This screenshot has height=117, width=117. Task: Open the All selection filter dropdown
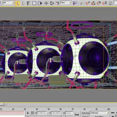(9, 3)
